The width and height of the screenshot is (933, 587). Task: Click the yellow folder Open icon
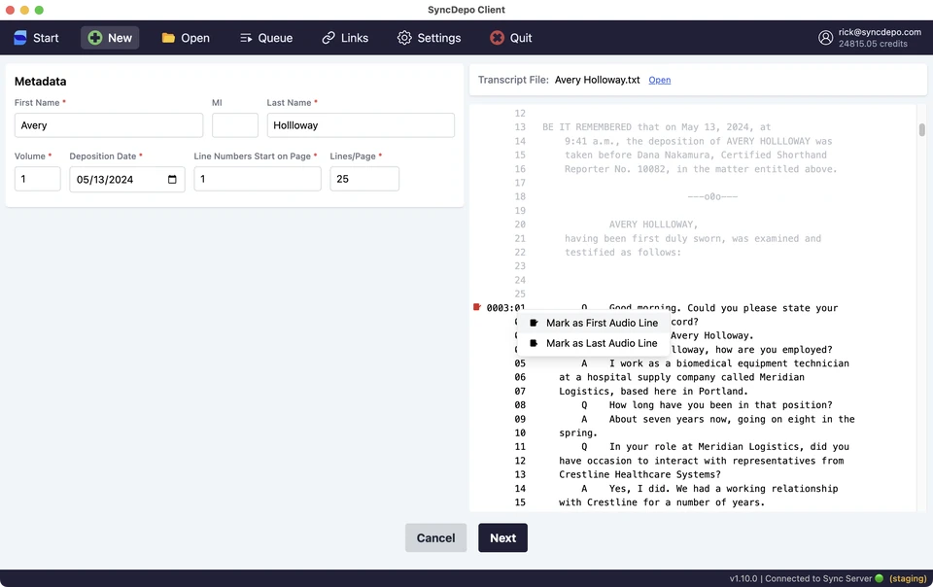[x=168, y=38]
